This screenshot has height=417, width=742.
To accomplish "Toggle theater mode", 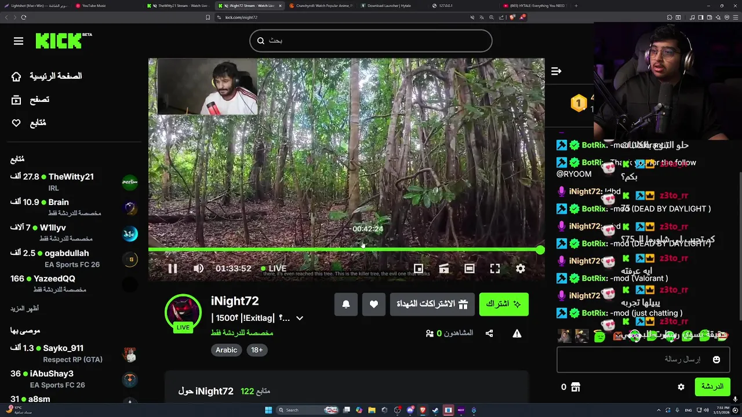I will [469, 268].
